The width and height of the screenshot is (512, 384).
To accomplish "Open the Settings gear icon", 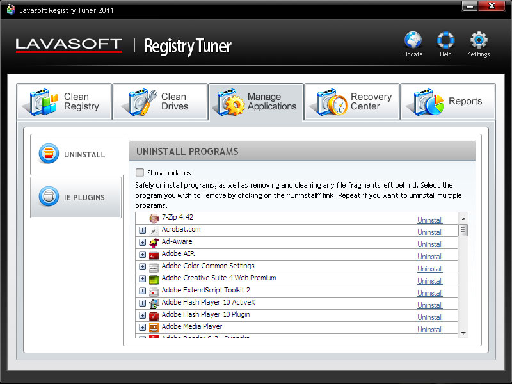I will 479,40.
